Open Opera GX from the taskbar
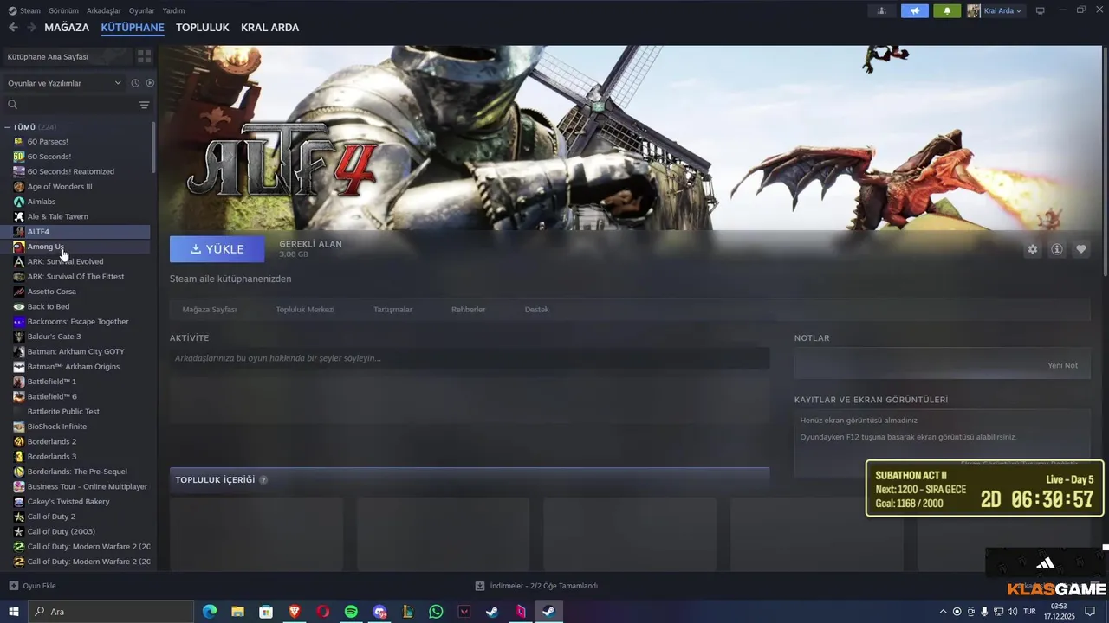This screenshot has height=623, width=1109. pyautogui.click(x=322, y=612)
